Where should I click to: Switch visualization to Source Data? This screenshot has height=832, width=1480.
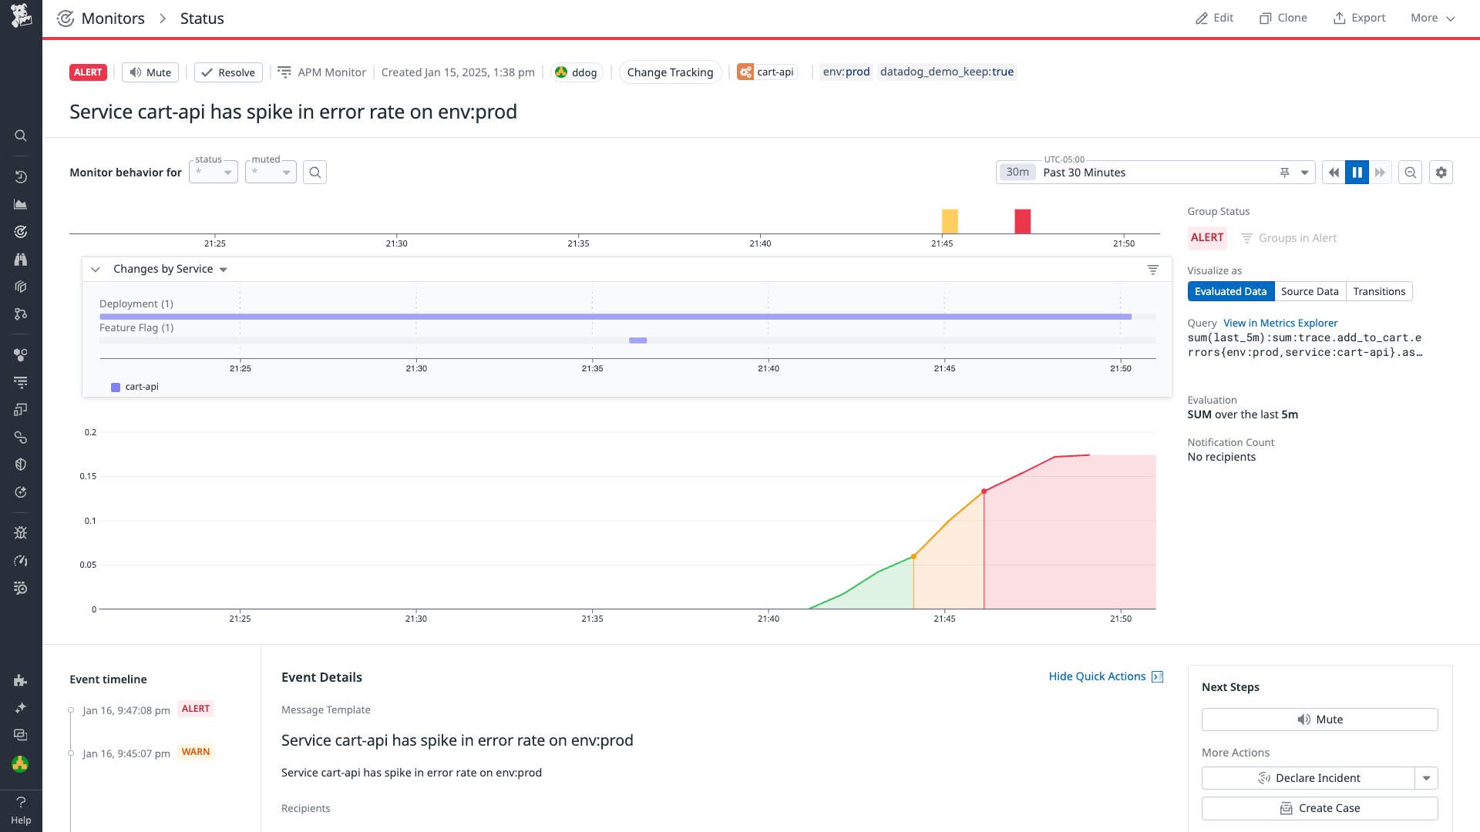click(1309, 291)
